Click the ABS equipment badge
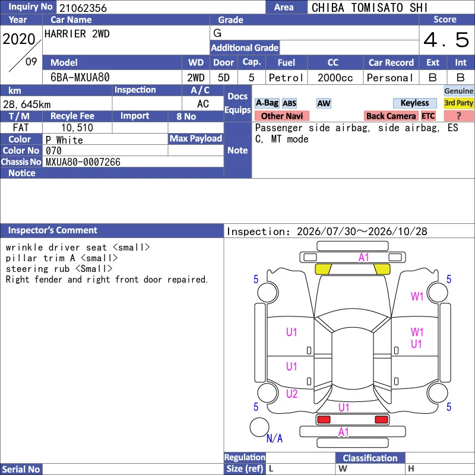The width and height of the screenshot is (475, 475). point(289,103)
